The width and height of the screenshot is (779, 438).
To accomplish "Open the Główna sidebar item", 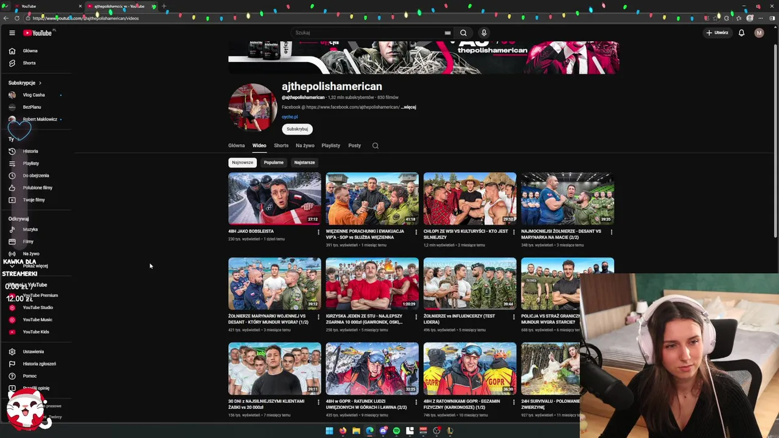I will (x=30, y=51).
